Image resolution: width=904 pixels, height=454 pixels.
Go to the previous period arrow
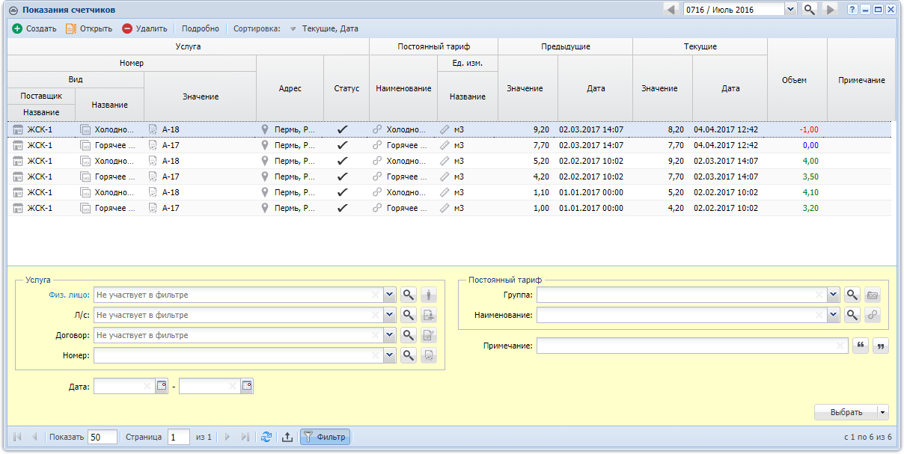(x=671, y=9)
